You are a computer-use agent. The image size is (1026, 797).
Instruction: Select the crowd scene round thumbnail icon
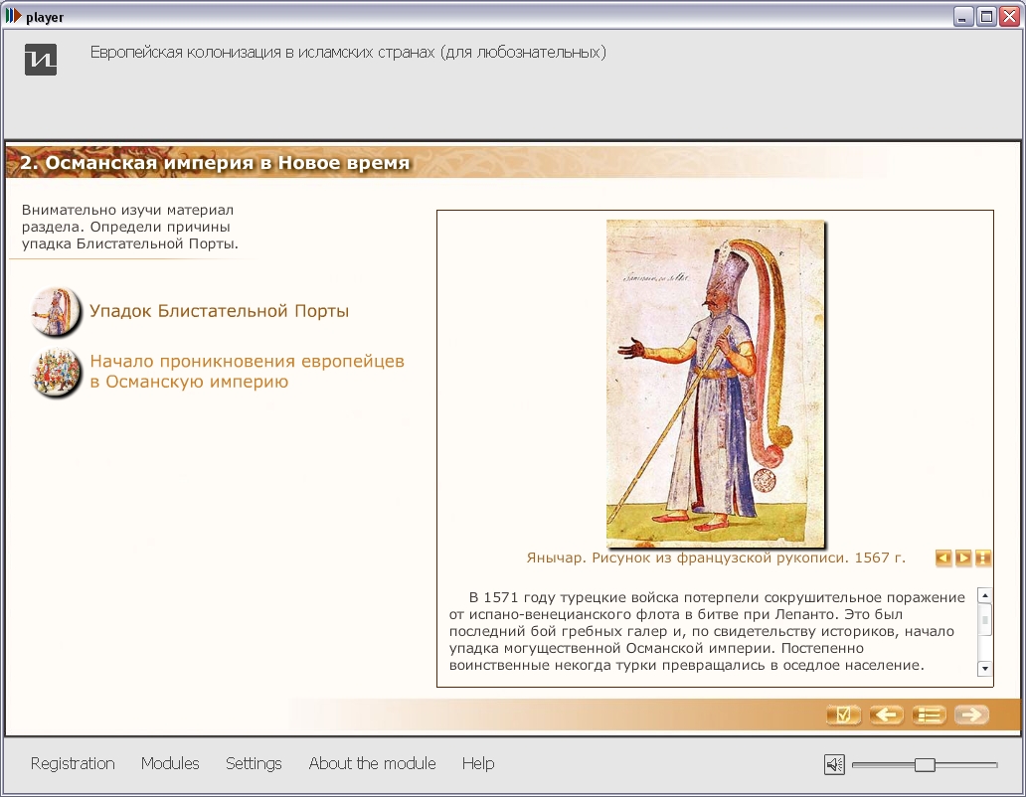tap(57, 373)
